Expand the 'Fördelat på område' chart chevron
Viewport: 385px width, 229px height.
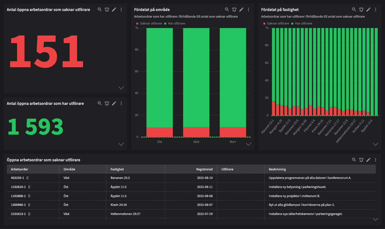(x=248, y=144)
